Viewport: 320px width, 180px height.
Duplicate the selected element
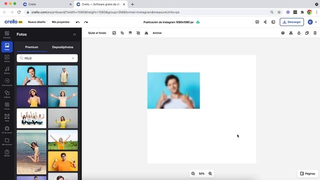click(307, 33)
